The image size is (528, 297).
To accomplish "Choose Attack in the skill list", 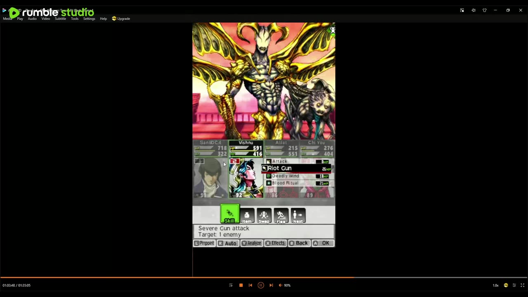I will [297, 161].
